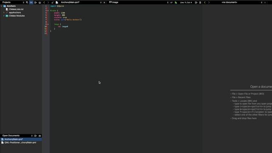Split the main editor using the split icon
This screenshot has height=153, width=272.
(x=196, y=3)
